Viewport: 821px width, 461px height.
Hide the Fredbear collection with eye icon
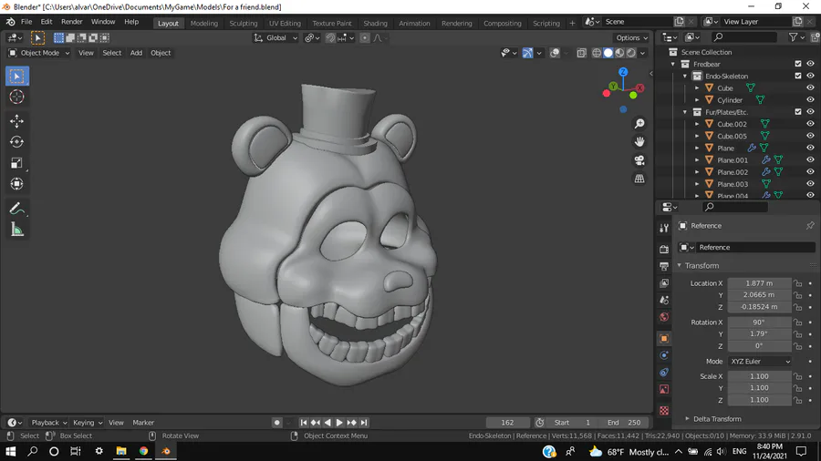(x=810, y=64)
